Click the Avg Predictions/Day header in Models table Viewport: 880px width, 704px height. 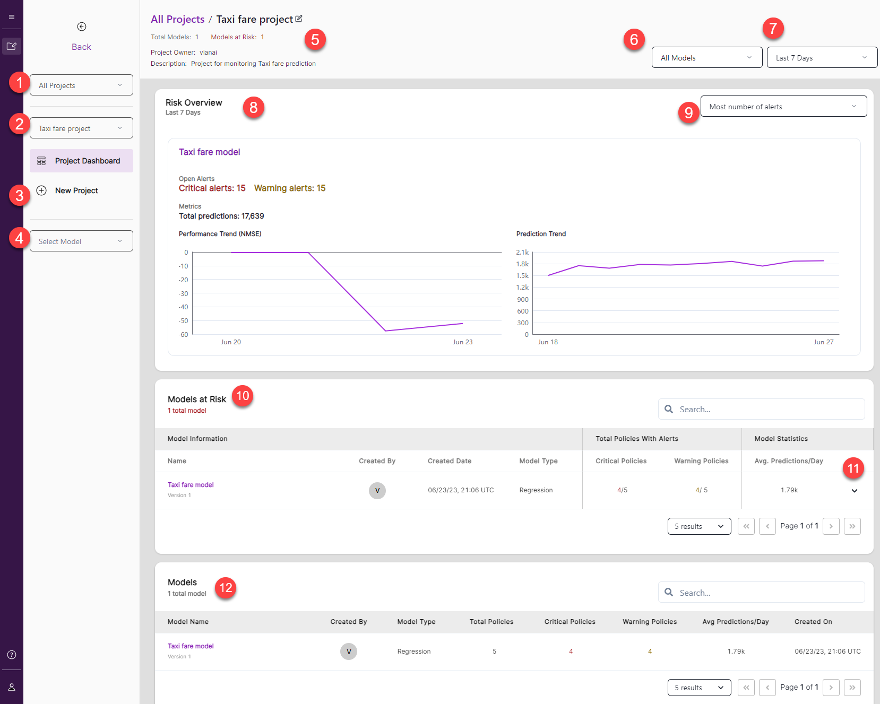[736, 622]
